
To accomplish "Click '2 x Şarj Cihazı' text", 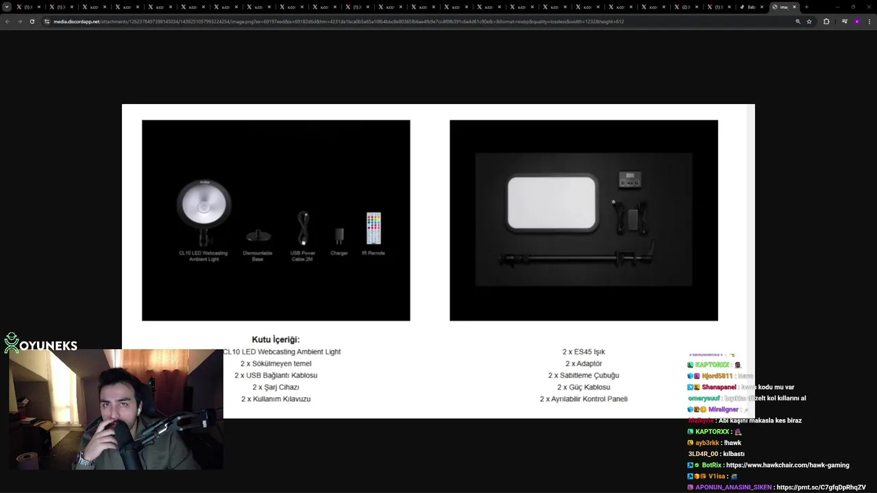I will pos(275,387).
